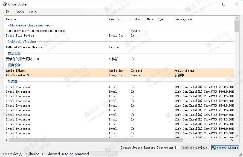Click the Remove Ghosts shield button
The width and height of the screenshot is (243, 157).
(225, 148)
